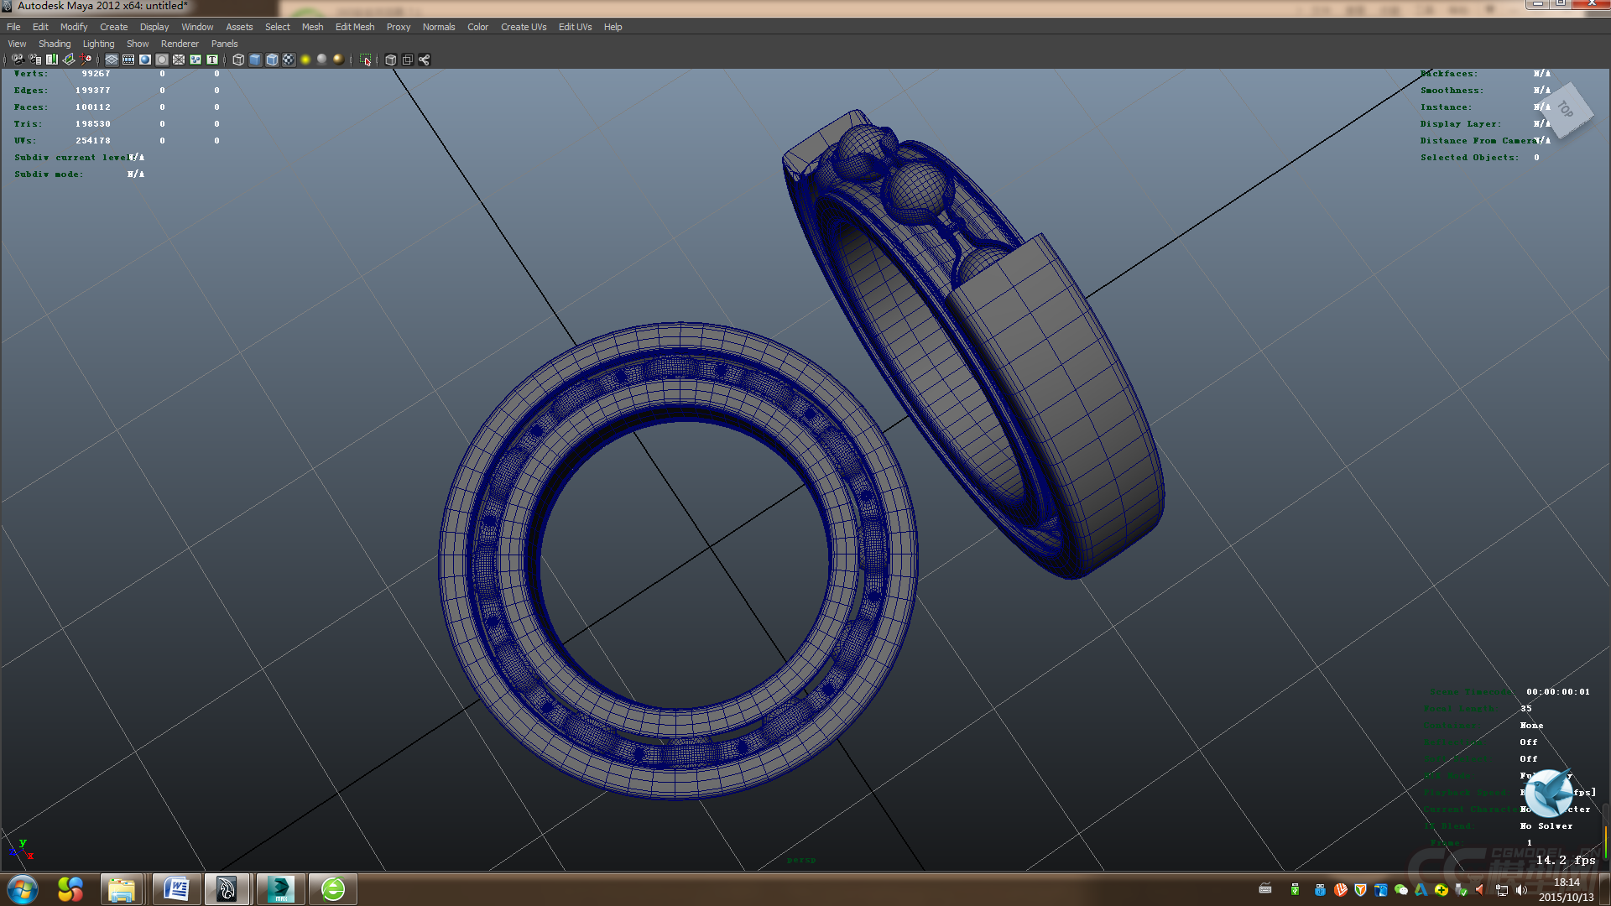Toggle the Safe Action display
The height and width of the screenshot is (906, 1611).
tap(196, 60)
